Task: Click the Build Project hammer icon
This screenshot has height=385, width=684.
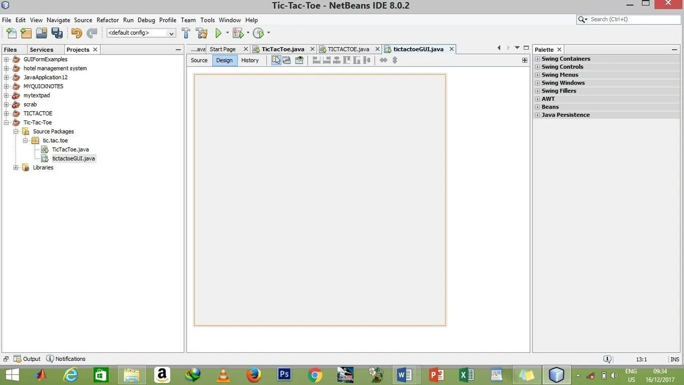Action: tap(186, 33)
